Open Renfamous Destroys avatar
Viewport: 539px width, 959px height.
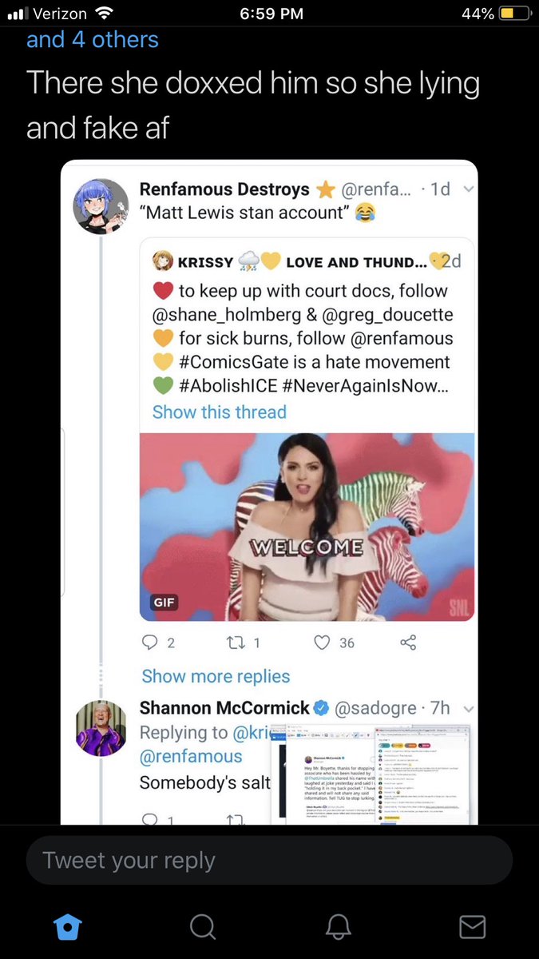pyautogui.click(x=101, y=205)
